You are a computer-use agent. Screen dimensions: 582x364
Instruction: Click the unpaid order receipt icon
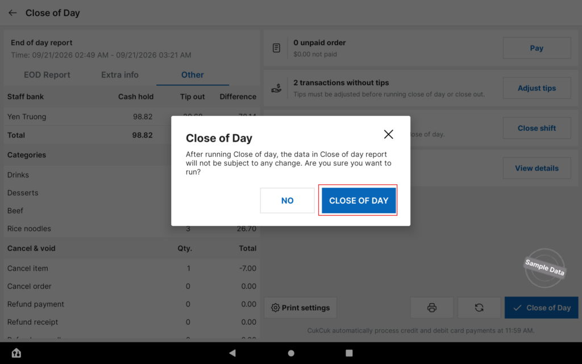tap(277, 48)
